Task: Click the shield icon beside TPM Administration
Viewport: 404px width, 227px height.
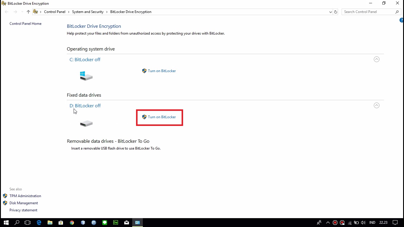Action: [x=5, y=196]
